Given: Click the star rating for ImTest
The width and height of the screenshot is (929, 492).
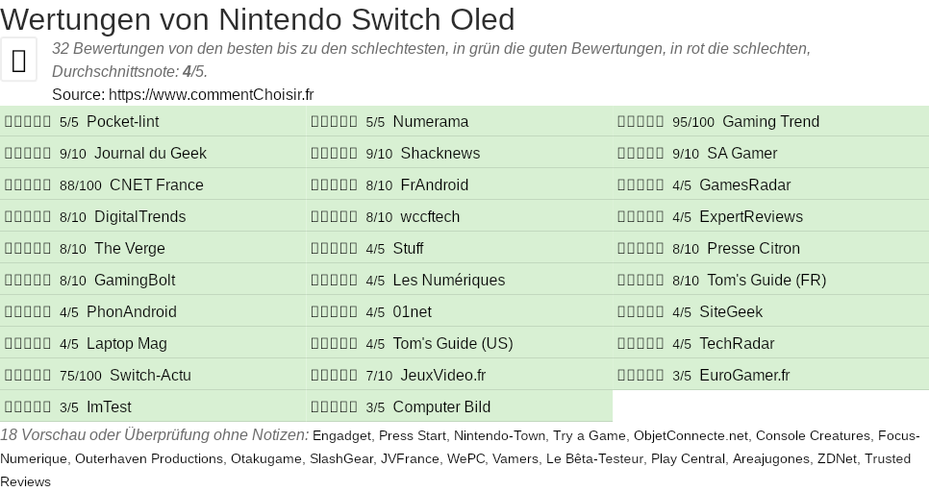Looking at the screenshot, I should 28,407.
